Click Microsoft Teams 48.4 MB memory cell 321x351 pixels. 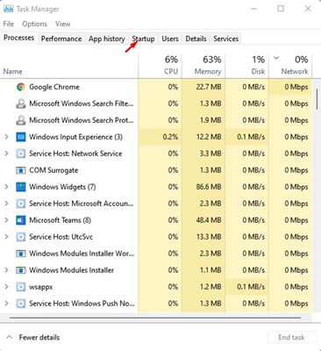point(203,220)
